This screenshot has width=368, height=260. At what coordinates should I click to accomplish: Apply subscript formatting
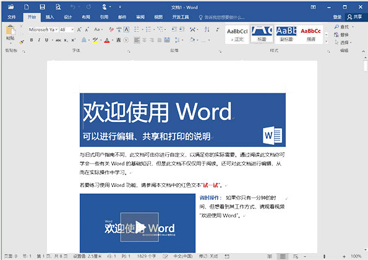point(66,40)
